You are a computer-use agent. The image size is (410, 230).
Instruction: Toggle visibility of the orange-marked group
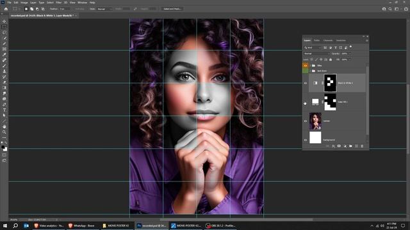click(305, 65)
